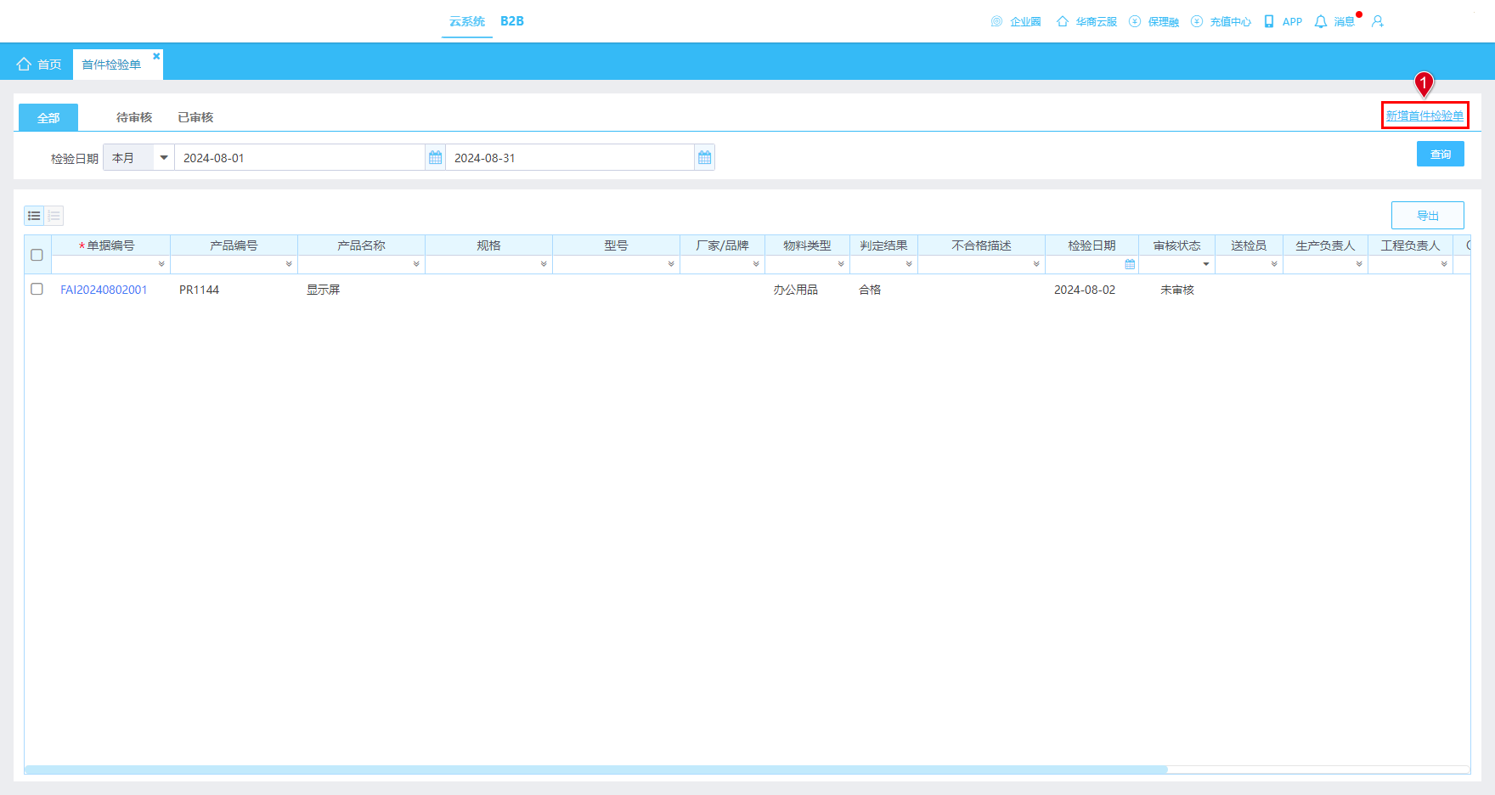The image size is (1495, 795).
Task: Expand the 本月 date range dropdown
Action: click(x=164, y=157)
